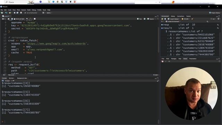
Task: Open the Global Environment dropdown
Action: point(173,22)
